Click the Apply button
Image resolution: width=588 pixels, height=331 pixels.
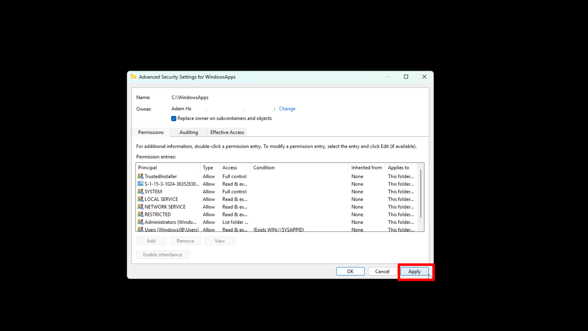[414, 272]
